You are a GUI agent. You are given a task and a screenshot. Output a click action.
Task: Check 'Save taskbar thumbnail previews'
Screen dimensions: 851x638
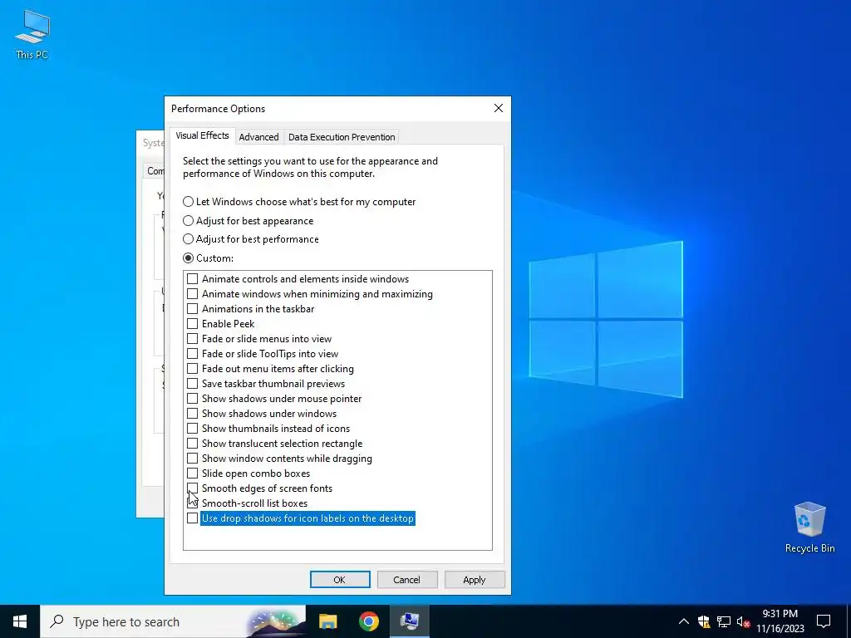point(192,384)
